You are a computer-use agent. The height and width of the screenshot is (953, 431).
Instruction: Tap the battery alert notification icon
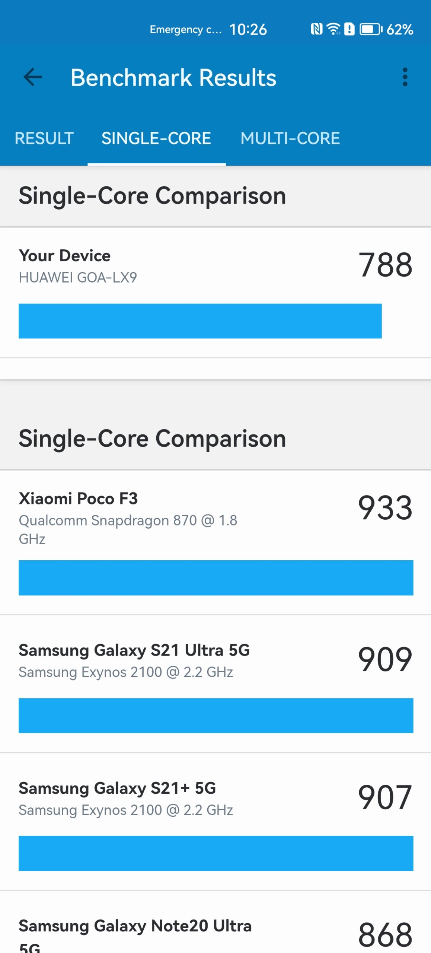(349, 29)
